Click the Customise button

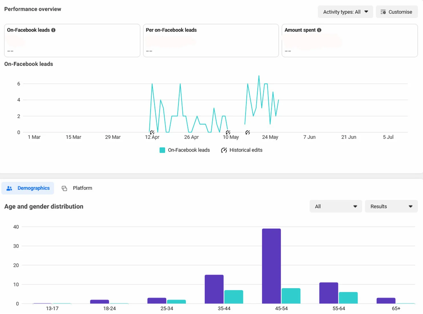click(x=397, y=12)
